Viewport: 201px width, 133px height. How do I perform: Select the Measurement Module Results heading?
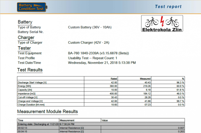click(48, 112)
